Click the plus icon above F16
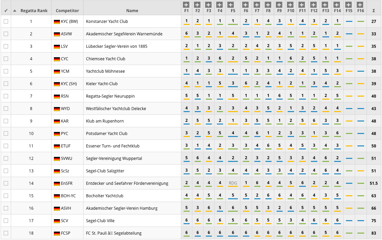The width and height of the screenshot is (382, 240). pos(360,5)
